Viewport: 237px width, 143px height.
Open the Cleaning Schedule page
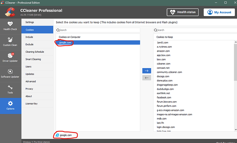coord(37,52)
